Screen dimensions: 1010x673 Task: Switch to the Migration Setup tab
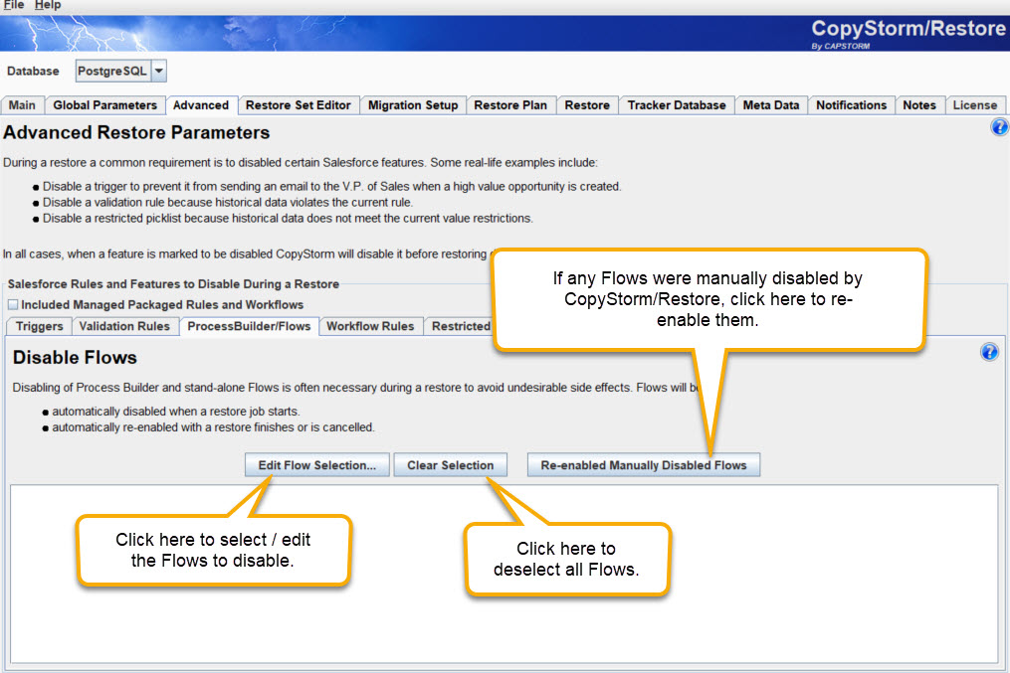(413, 105)
